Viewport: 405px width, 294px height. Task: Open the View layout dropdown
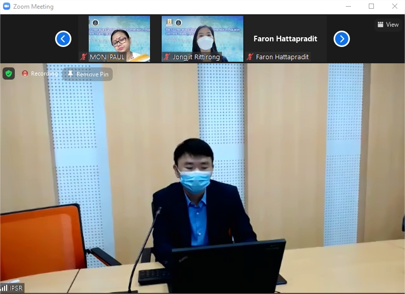[x=388, y=24]
